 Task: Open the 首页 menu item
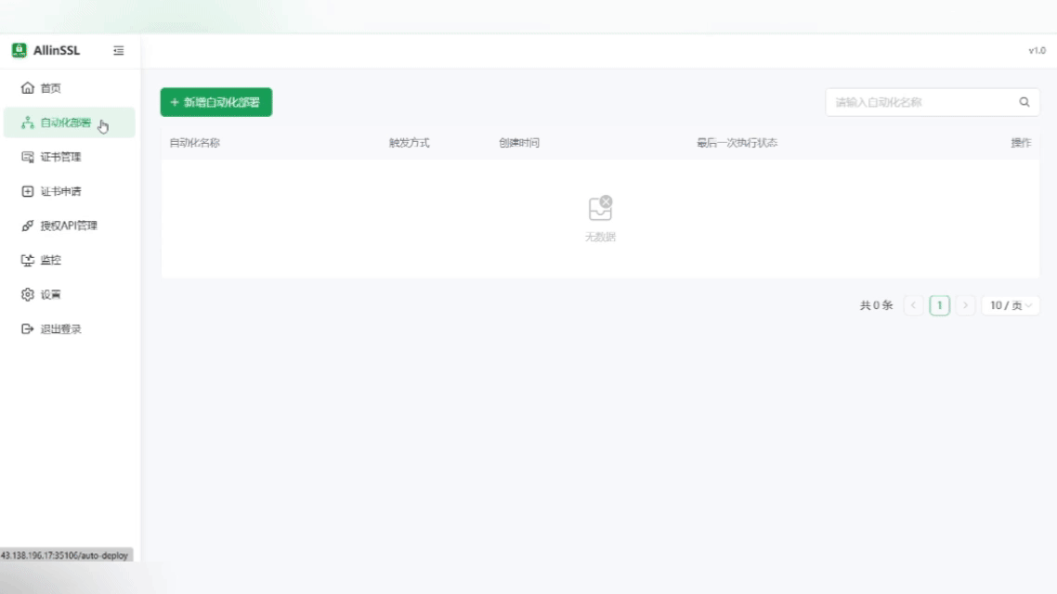(51, 88)
